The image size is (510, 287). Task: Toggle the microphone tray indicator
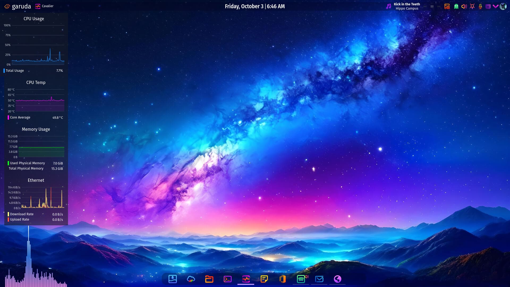480,6
